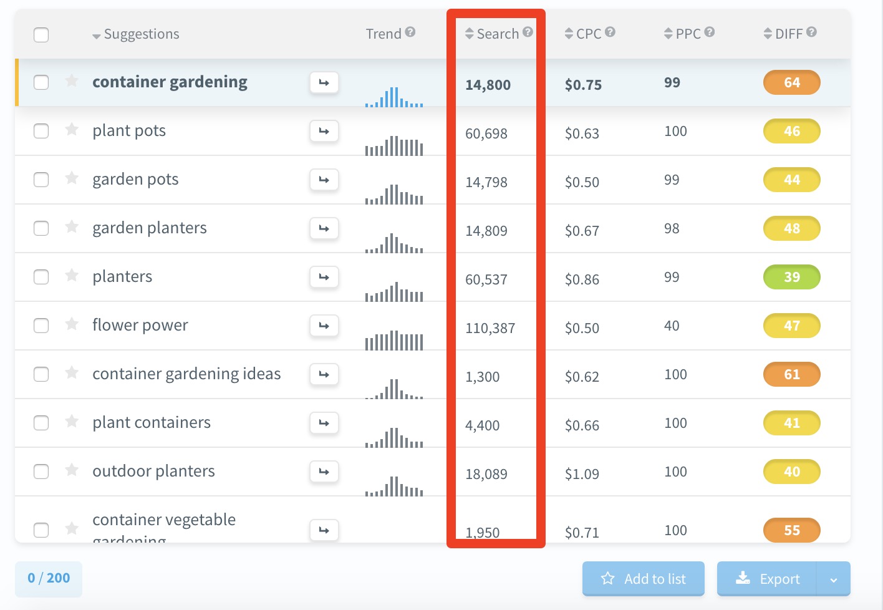Screen dimensions: 883x610
Task: Click the Add to list button
Action: coord(643,579)
